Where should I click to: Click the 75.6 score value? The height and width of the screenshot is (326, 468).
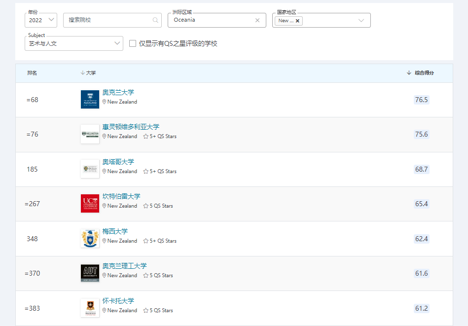422,134
